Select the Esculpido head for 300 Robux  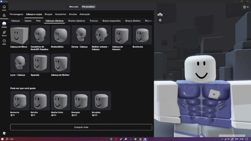coord(101,101)
